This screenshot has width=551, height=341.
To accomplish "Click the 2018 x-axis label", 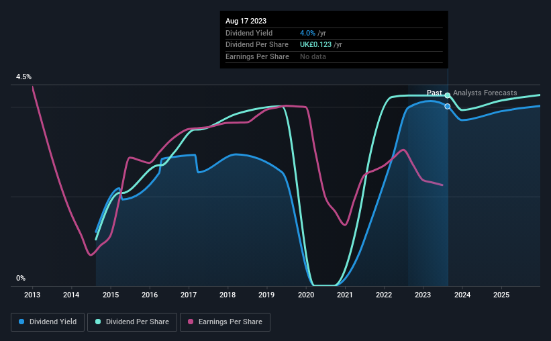I will coord(228,295).
